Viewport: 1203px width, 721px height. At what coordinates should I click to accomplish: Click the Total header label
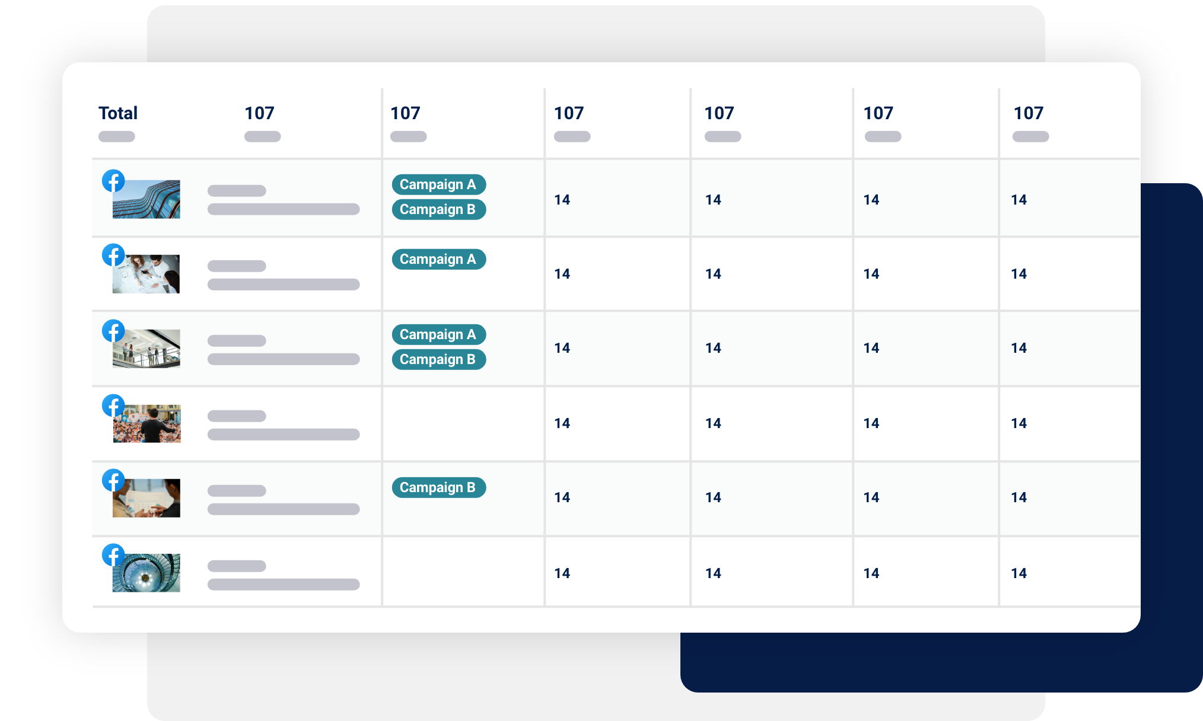coord(118,113)
